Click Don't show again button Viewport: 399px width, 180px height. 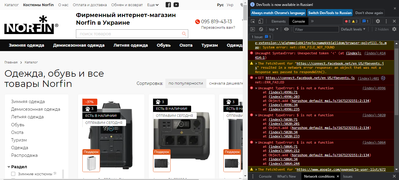click(369, 13)
